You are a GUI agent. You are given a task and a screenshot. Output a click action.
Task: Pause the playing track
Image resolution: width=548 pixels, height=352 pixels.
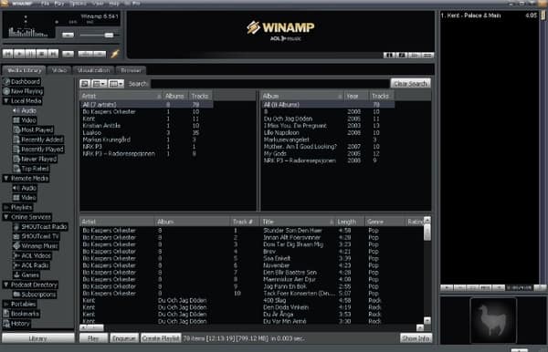(31, 54)
